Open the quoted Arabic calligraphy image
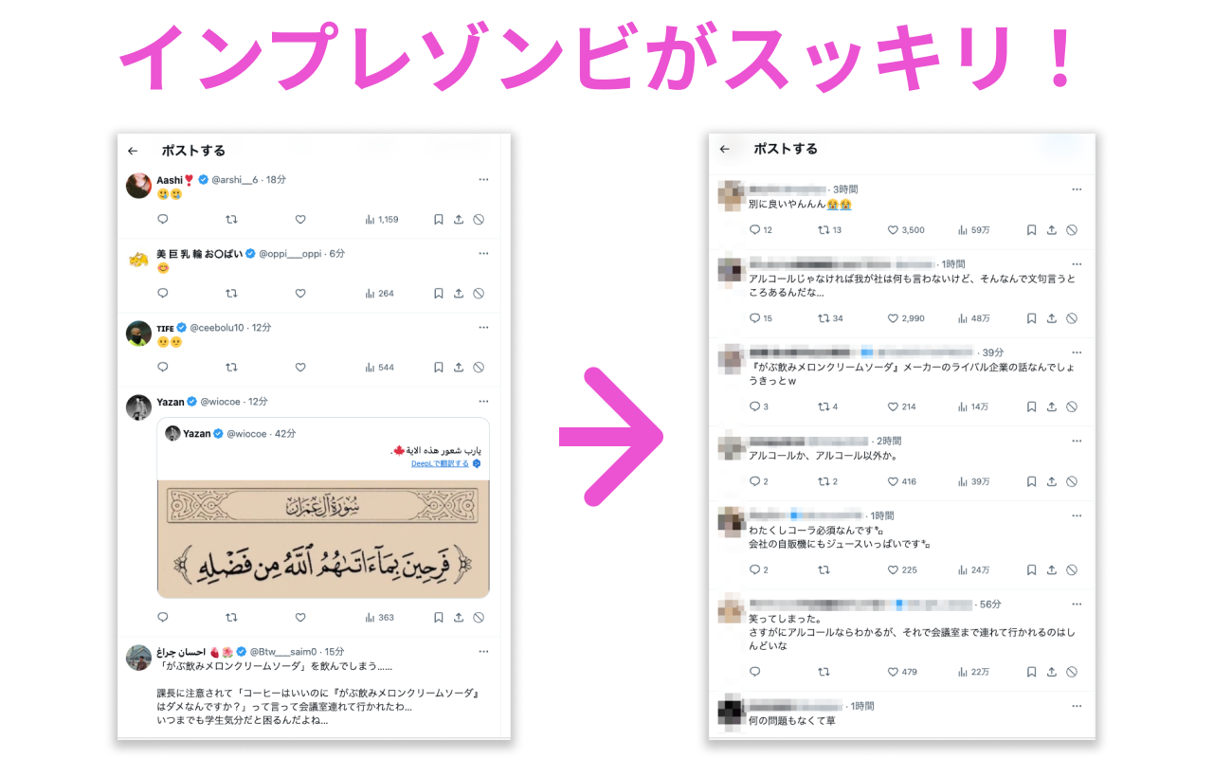The image size is (1213, 758). (323, 538)
